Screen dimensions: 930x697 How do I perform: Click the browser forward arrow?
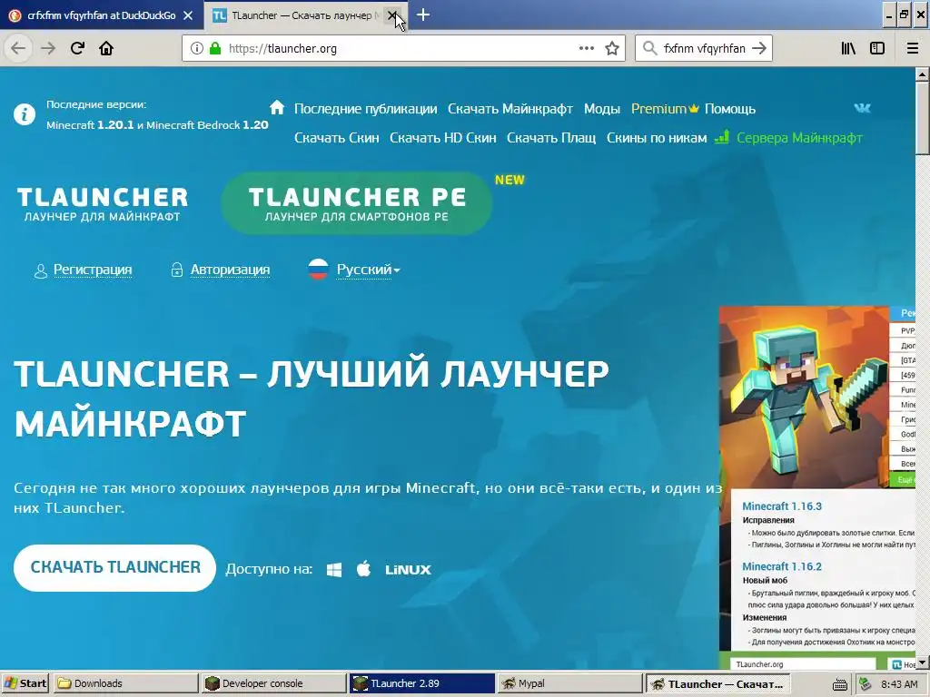click(x=48, y=48)
